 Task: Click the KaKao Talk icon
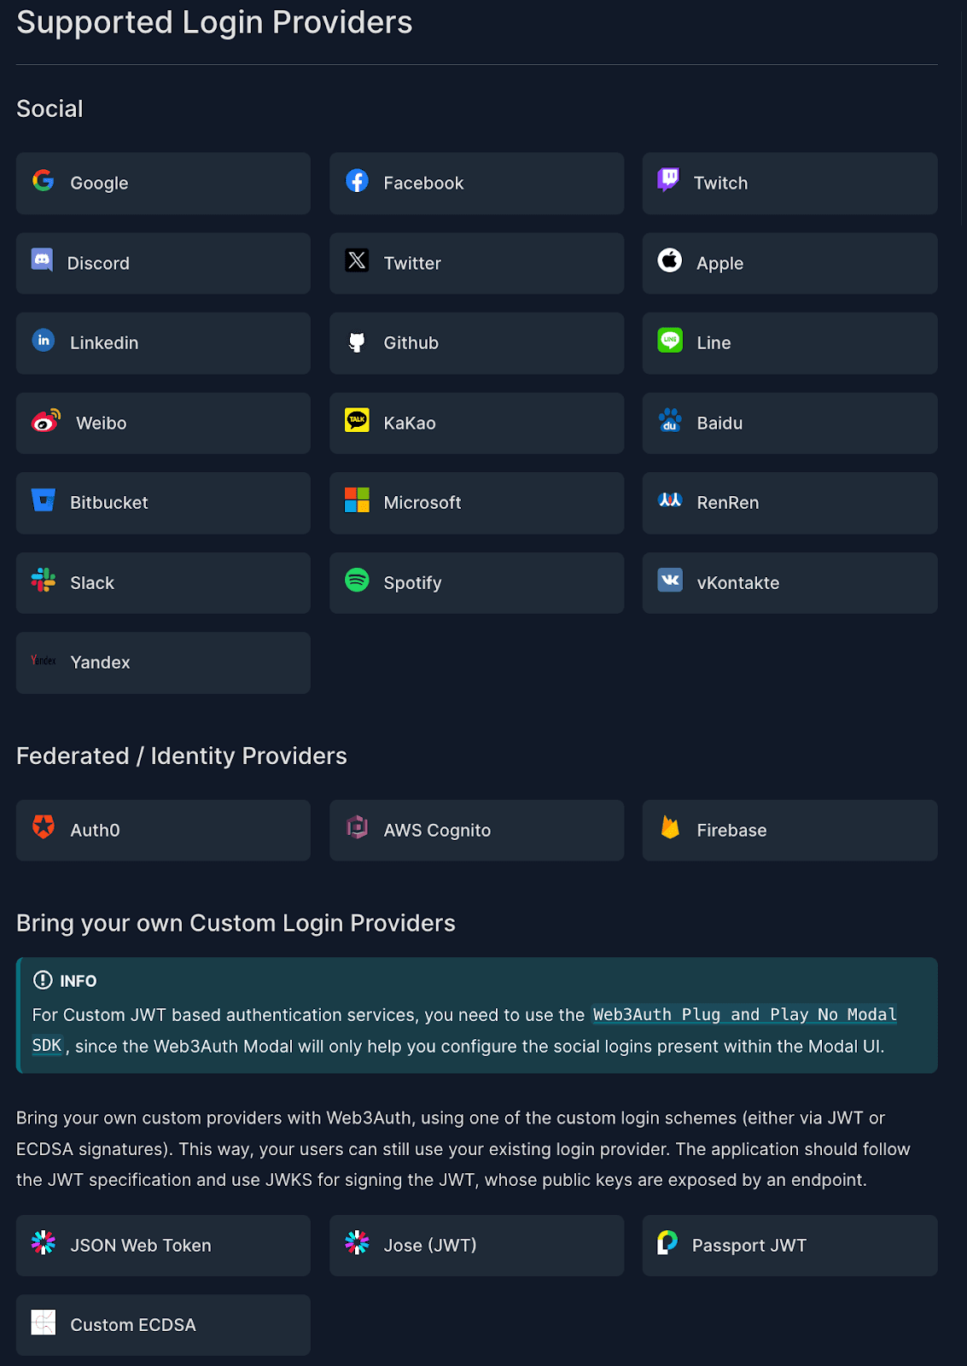[x=357, y=420]
